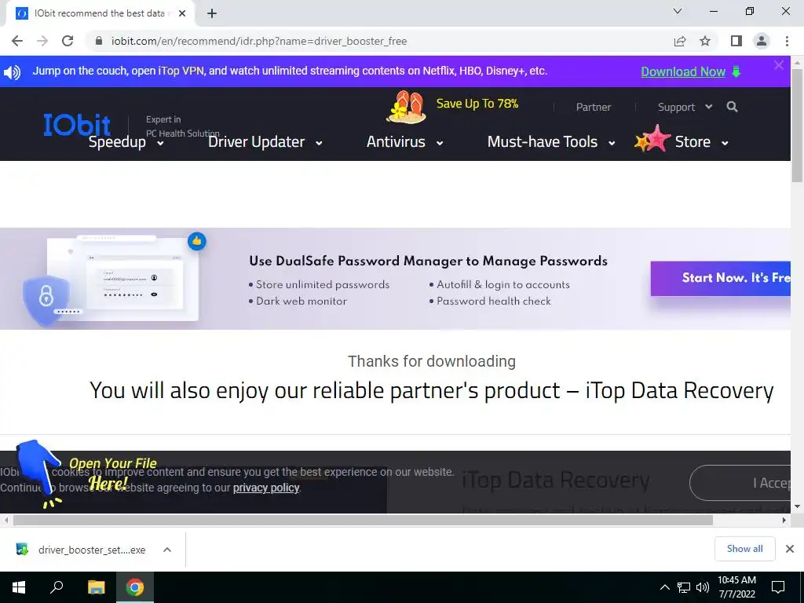Open the privacy policy link

point(266,488)
